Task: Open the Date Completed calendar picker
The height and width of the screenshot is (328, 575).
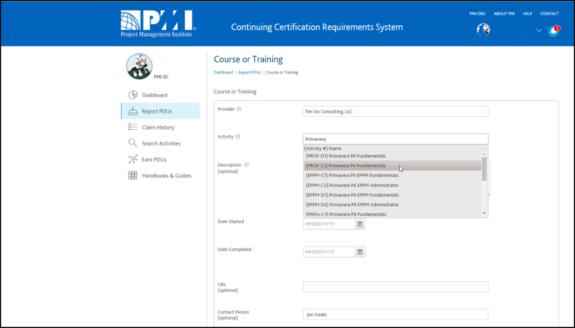Action: (x=359, y=252)
